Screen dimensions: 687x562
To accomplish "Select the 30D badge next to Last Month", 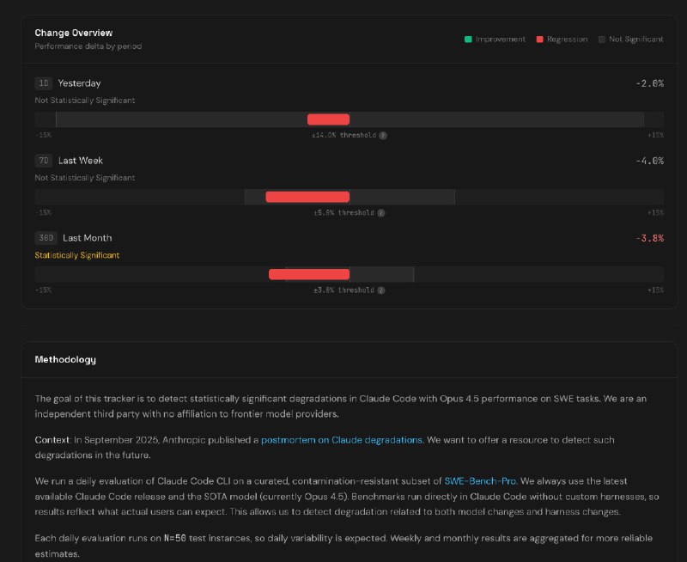I will click(46, 237).
